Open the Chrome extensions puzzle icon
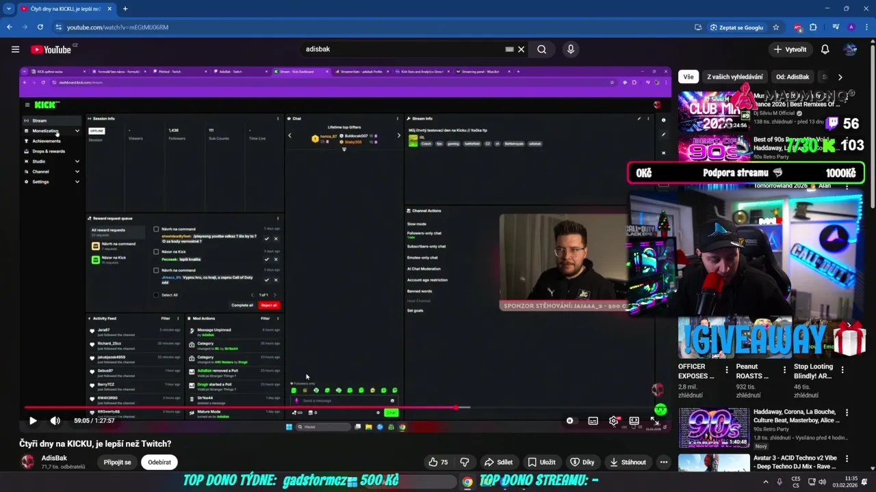Screen dimensions: 876x492 click(x=813, y=27)
